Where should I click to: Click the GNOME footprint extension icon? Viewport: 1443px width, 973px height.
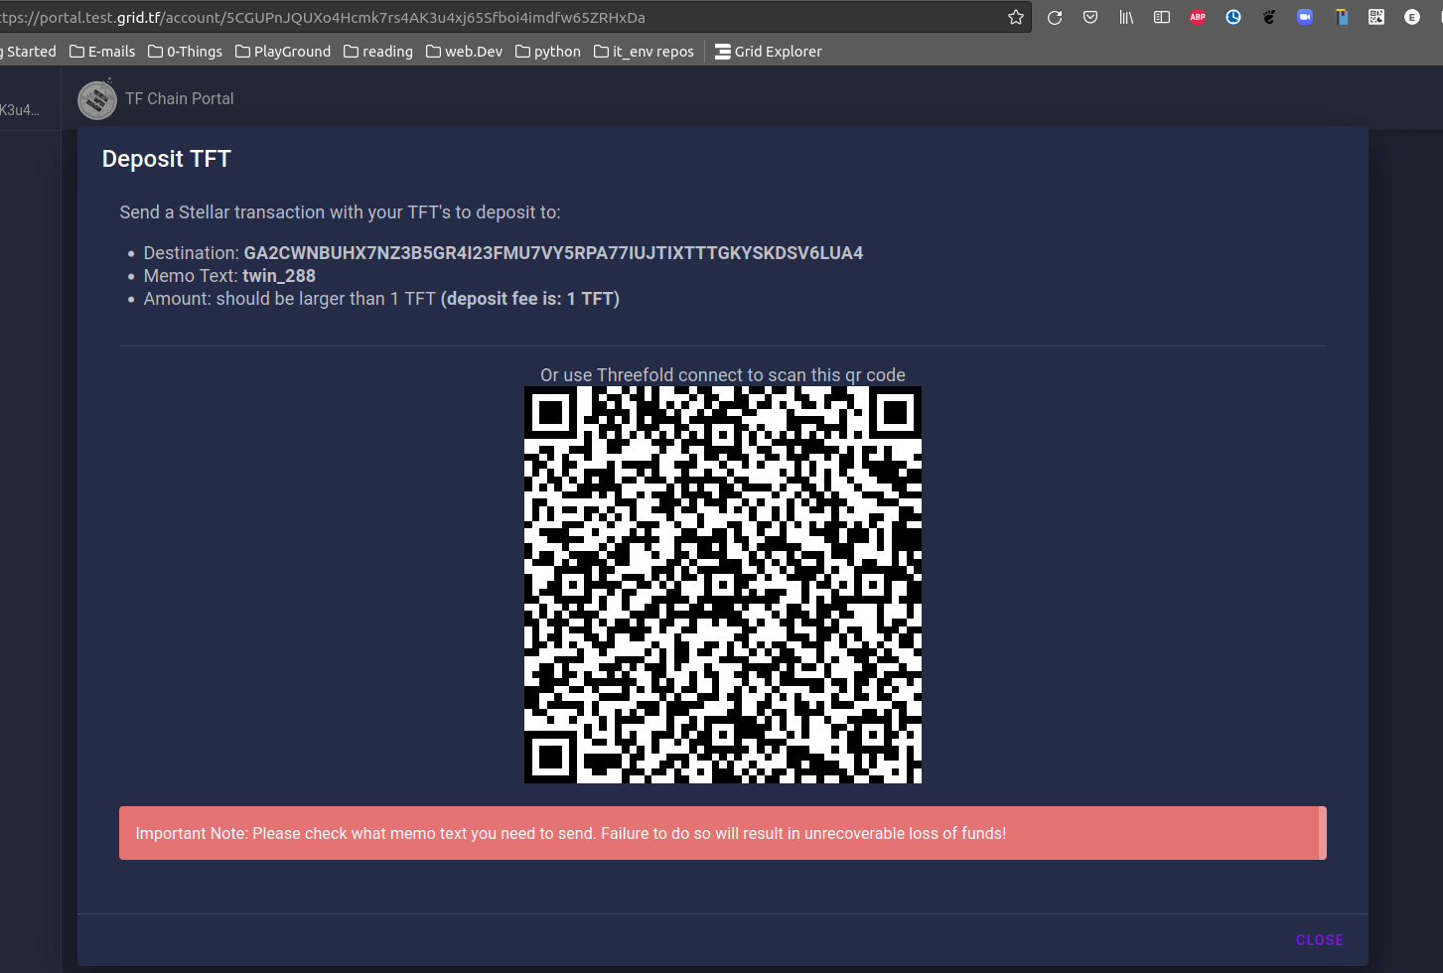(x=1268, y=17)
